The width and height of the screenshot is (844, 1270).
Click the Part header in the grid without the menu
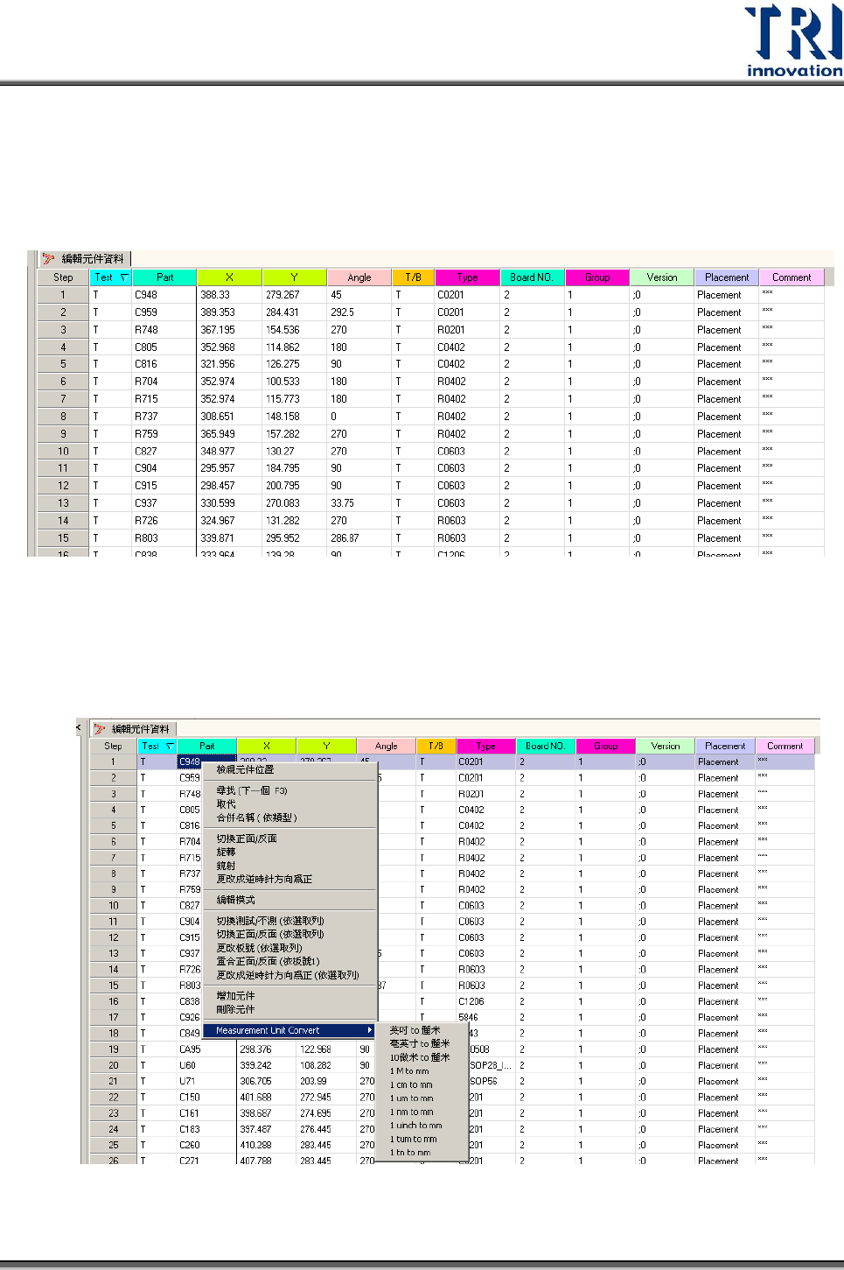point(164,277)
